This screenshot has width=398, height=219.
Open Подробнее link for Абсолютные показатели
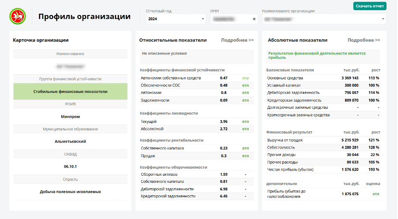pos(364,40)
